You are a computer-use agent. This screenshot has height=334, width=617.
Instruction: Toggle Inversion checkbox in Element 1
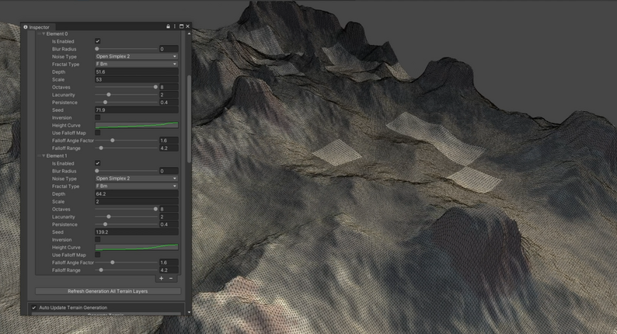click(98, 239)
